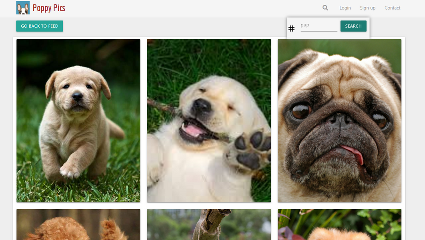Image resolution: width=425 pixels, height=240 pixels.
Task: Go to the Sign up page
Action: pyautogui.click(x=367, y=8)
